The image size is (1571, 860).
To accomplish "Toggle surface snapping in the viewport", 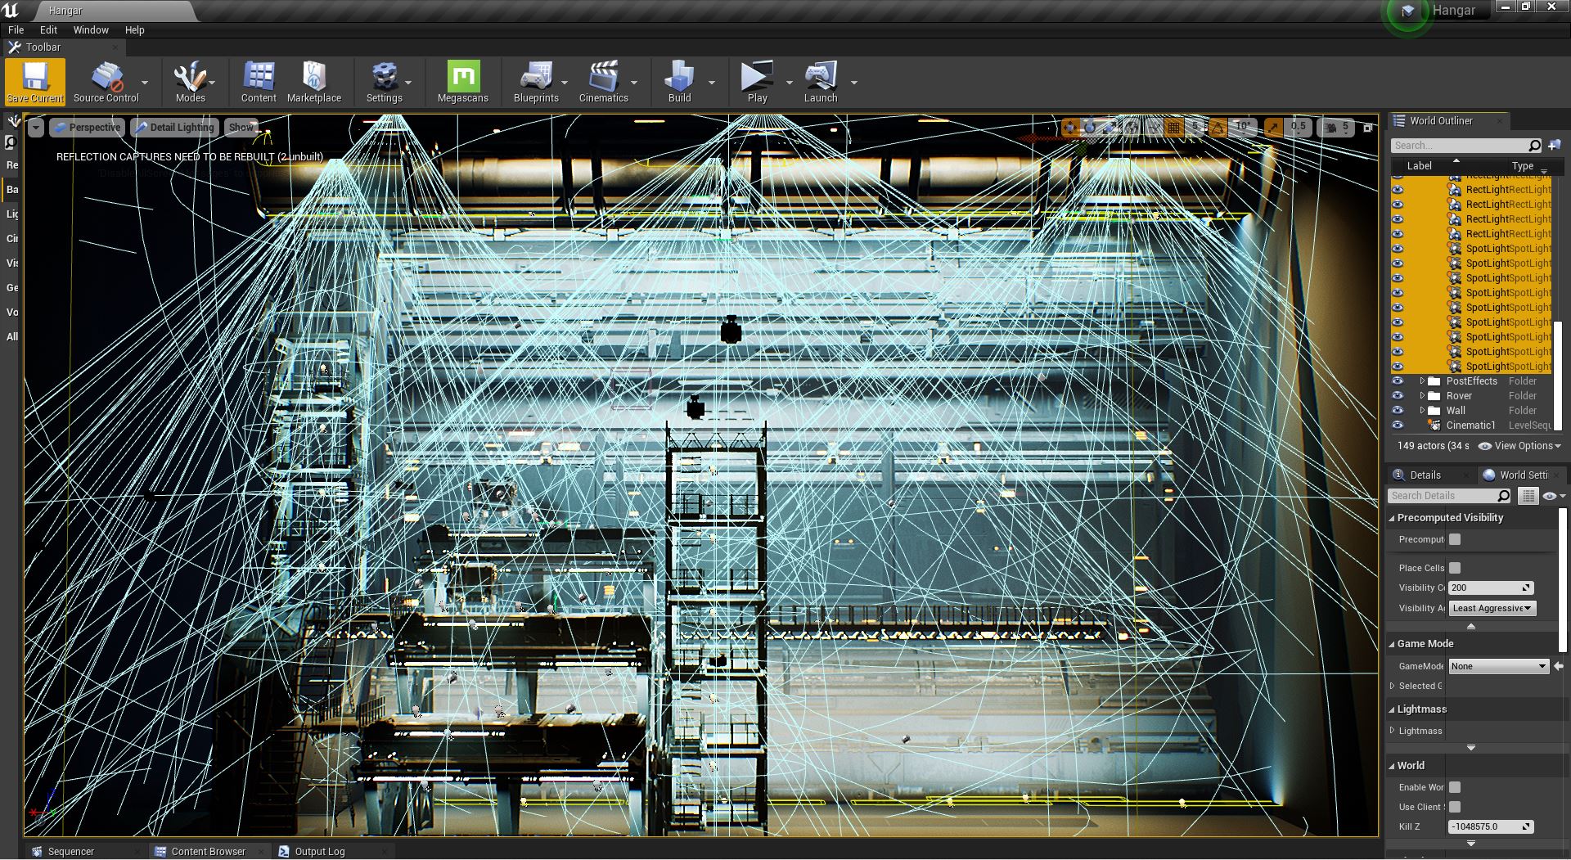I will point(1154,127).
